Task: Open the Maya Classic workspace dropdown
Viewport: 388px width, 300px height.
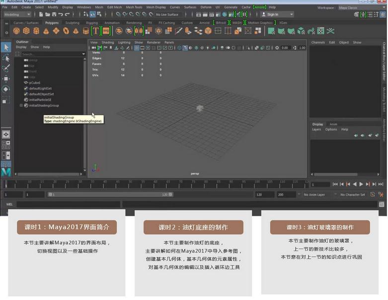Action: pos(362,7)
